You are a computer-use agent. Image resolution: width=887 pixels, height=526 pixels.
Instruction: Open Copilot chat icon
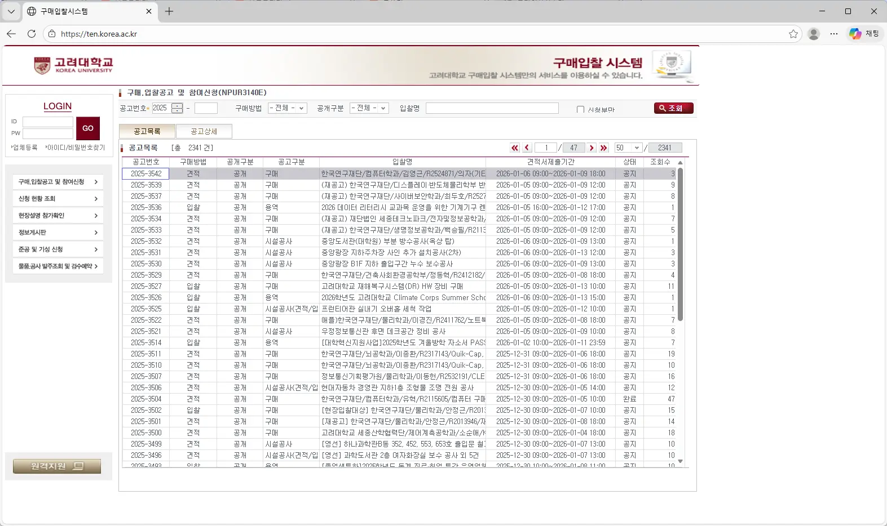tap(864, 34)
